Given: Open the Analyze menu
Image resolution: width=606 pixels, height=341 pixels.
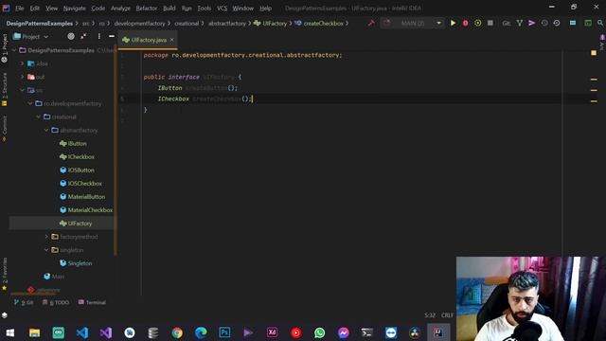Looking at the screenshot, I should pos(120,9).
